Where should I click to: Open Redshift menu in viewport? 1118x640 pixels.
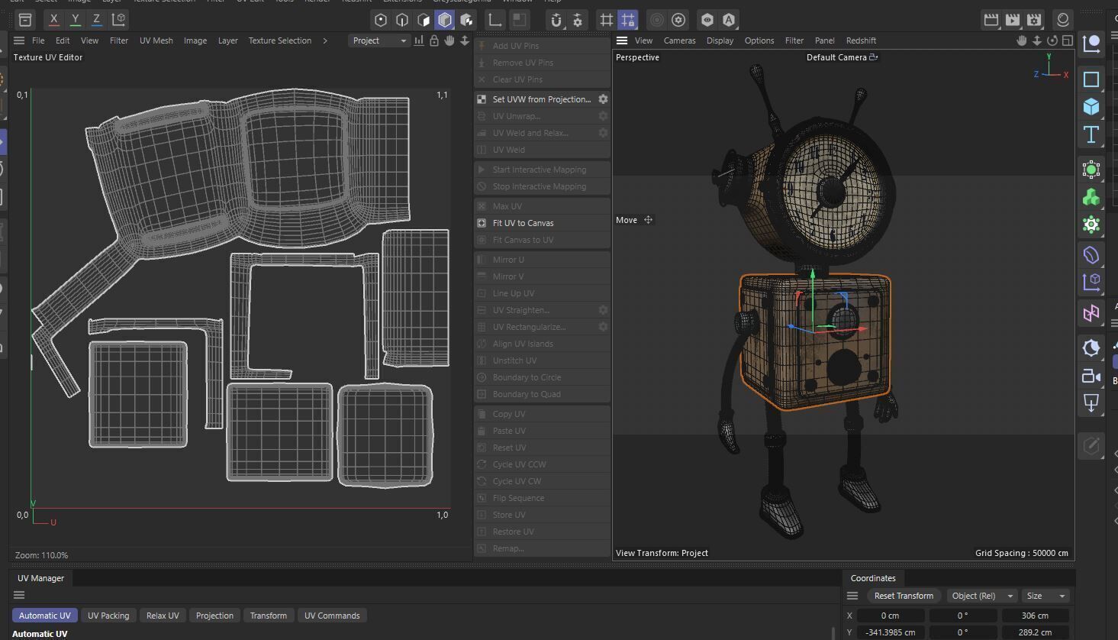861,40
